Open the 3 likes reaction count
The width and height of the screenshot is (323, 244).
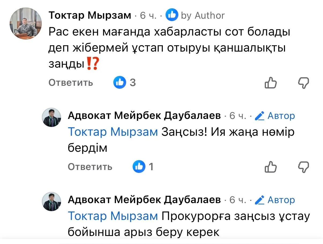(125, 83)
